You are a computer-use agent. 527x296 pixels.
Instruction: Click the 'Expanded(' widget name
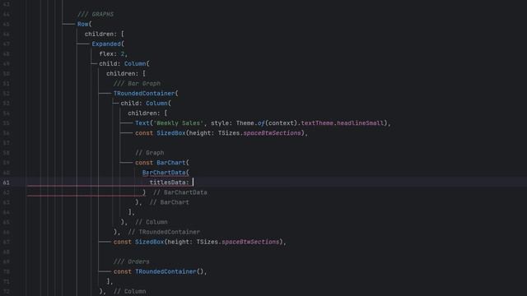coord(108,44)
